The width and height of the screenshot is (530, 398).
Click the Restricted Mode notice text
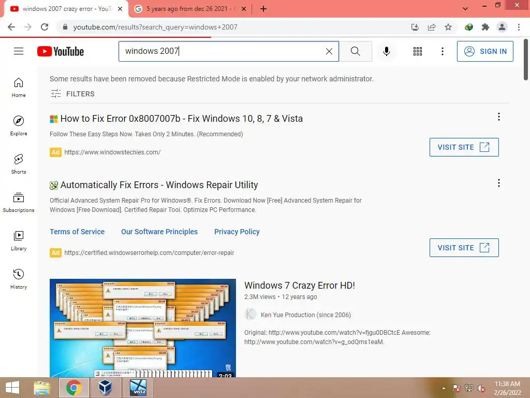tap(212, 79)
